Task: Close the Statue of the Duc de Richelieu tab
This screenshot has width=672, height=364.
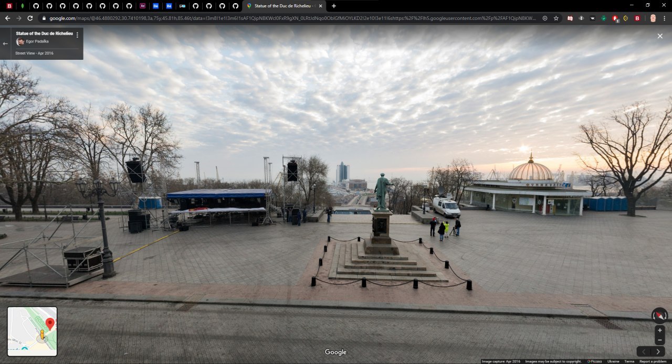Action: point(321,6)
